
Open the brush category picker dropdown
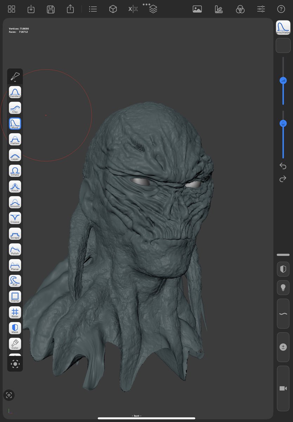[x=15, y=76]
